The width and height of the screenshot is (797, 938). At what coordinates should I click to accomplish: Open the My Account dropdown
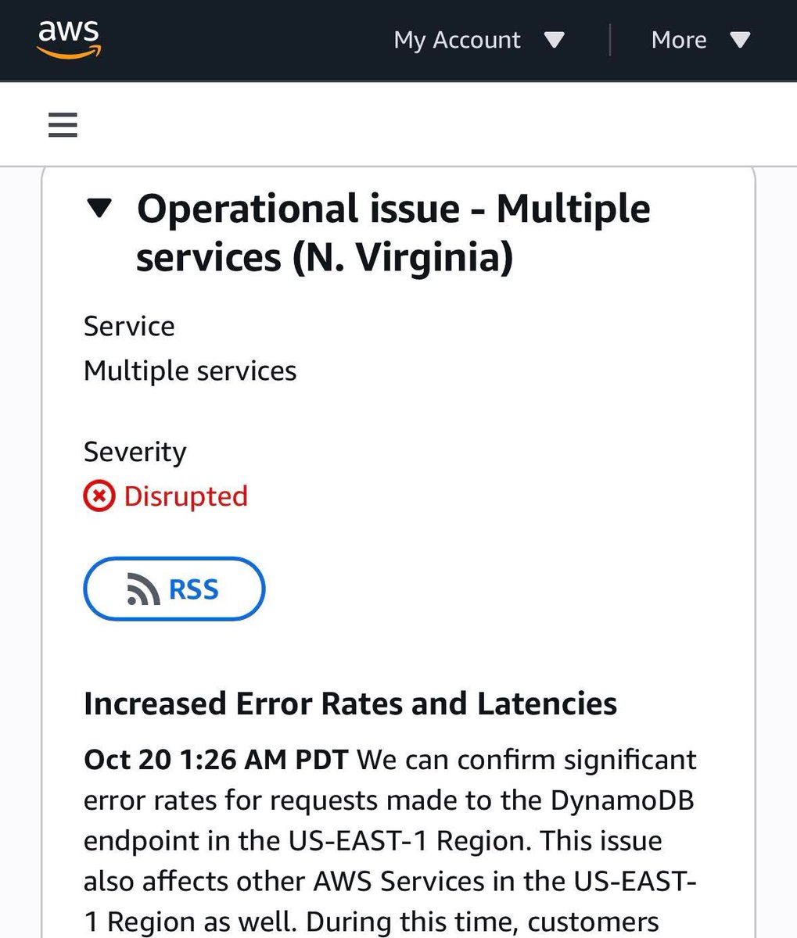click(x=479, y=40)
